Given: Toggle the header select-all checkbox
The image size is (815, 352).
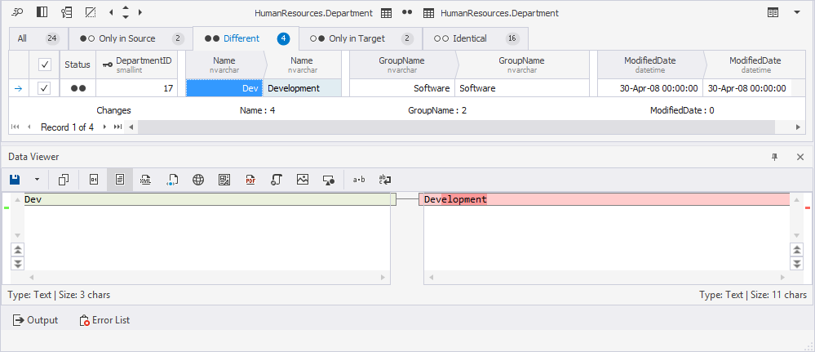Looking at the screenshot, I should point(45,65).
